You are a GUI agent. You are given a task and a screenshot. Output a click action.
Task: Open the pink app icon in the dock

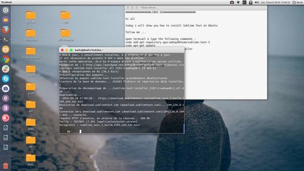tap(5, 118)
